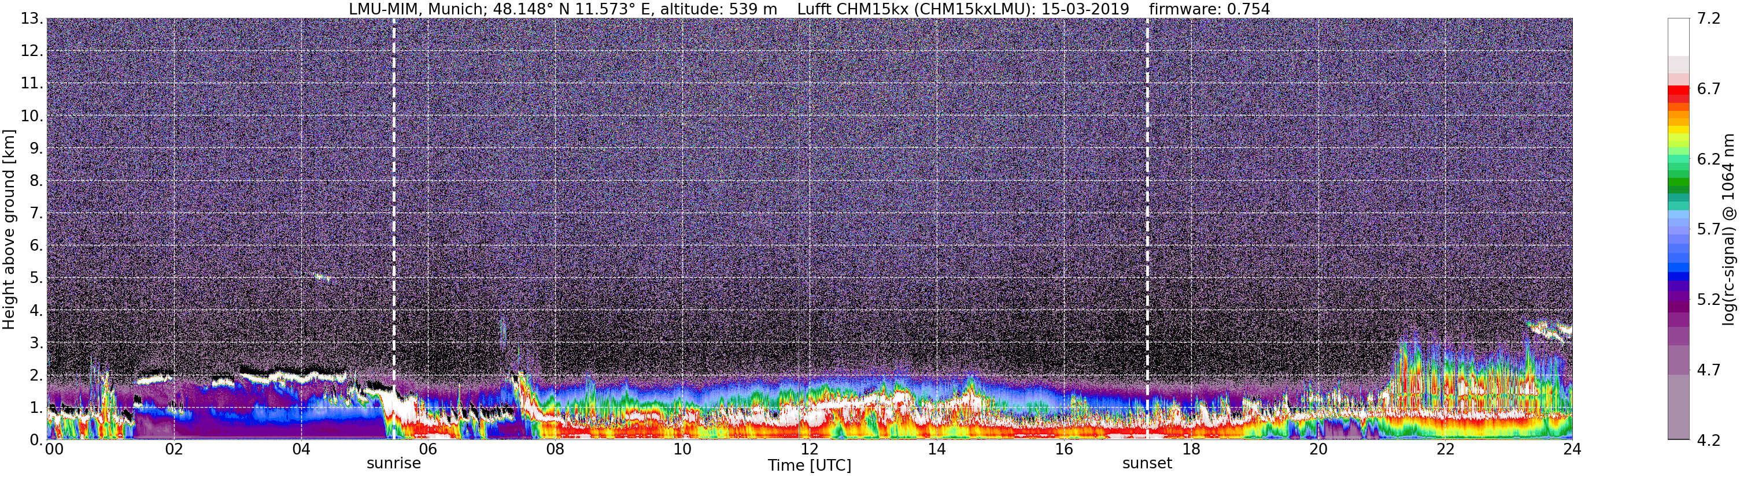Viewport: 1740px width, 477px height.
Task: Click the x-axis tick label '12'
Action: click(x=809, y=449)
